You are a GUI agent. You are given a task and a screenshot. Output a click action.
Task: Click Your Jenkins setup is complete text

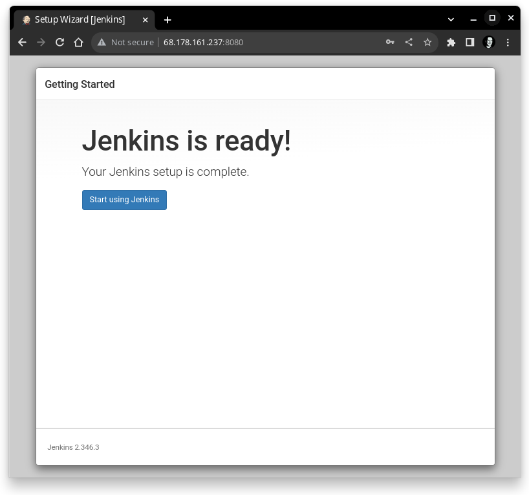click(x=166, y=172)
